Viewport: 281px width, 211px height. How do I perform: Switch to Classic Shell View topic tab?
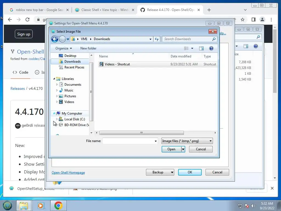coord(105,10)
